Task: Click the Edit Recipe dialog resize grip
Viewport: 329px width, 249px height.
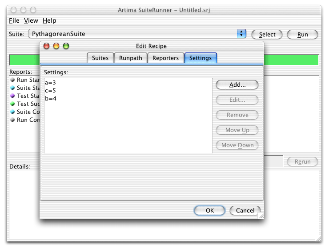Action: pos(261,216)
